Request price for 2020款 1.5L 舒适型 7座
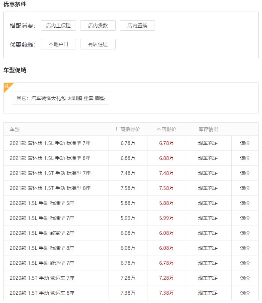The height and width of the screenshot is (303, 262). coord(245,263)
